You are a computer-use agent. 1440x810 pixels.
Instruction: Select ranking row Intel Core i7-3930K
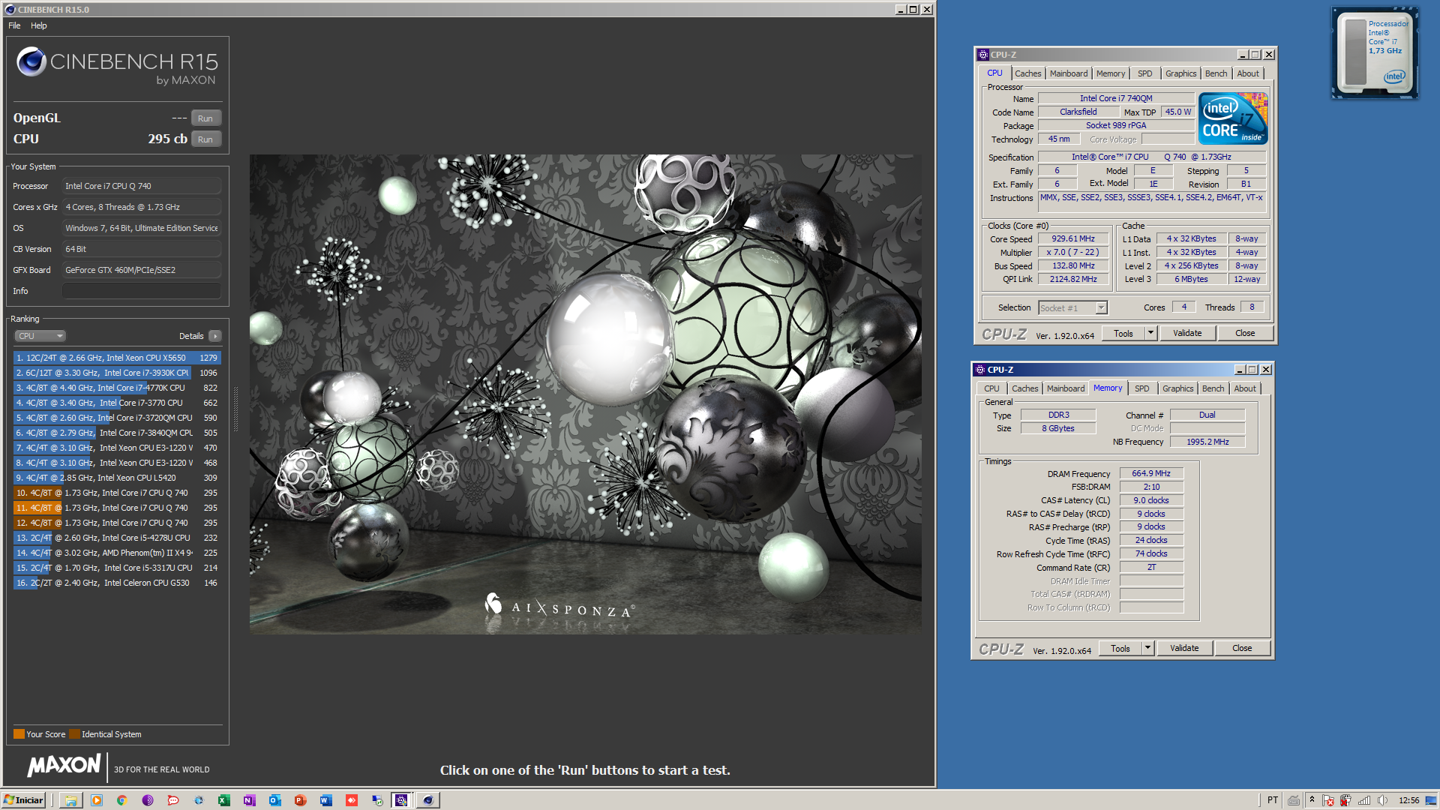[117, 373]
